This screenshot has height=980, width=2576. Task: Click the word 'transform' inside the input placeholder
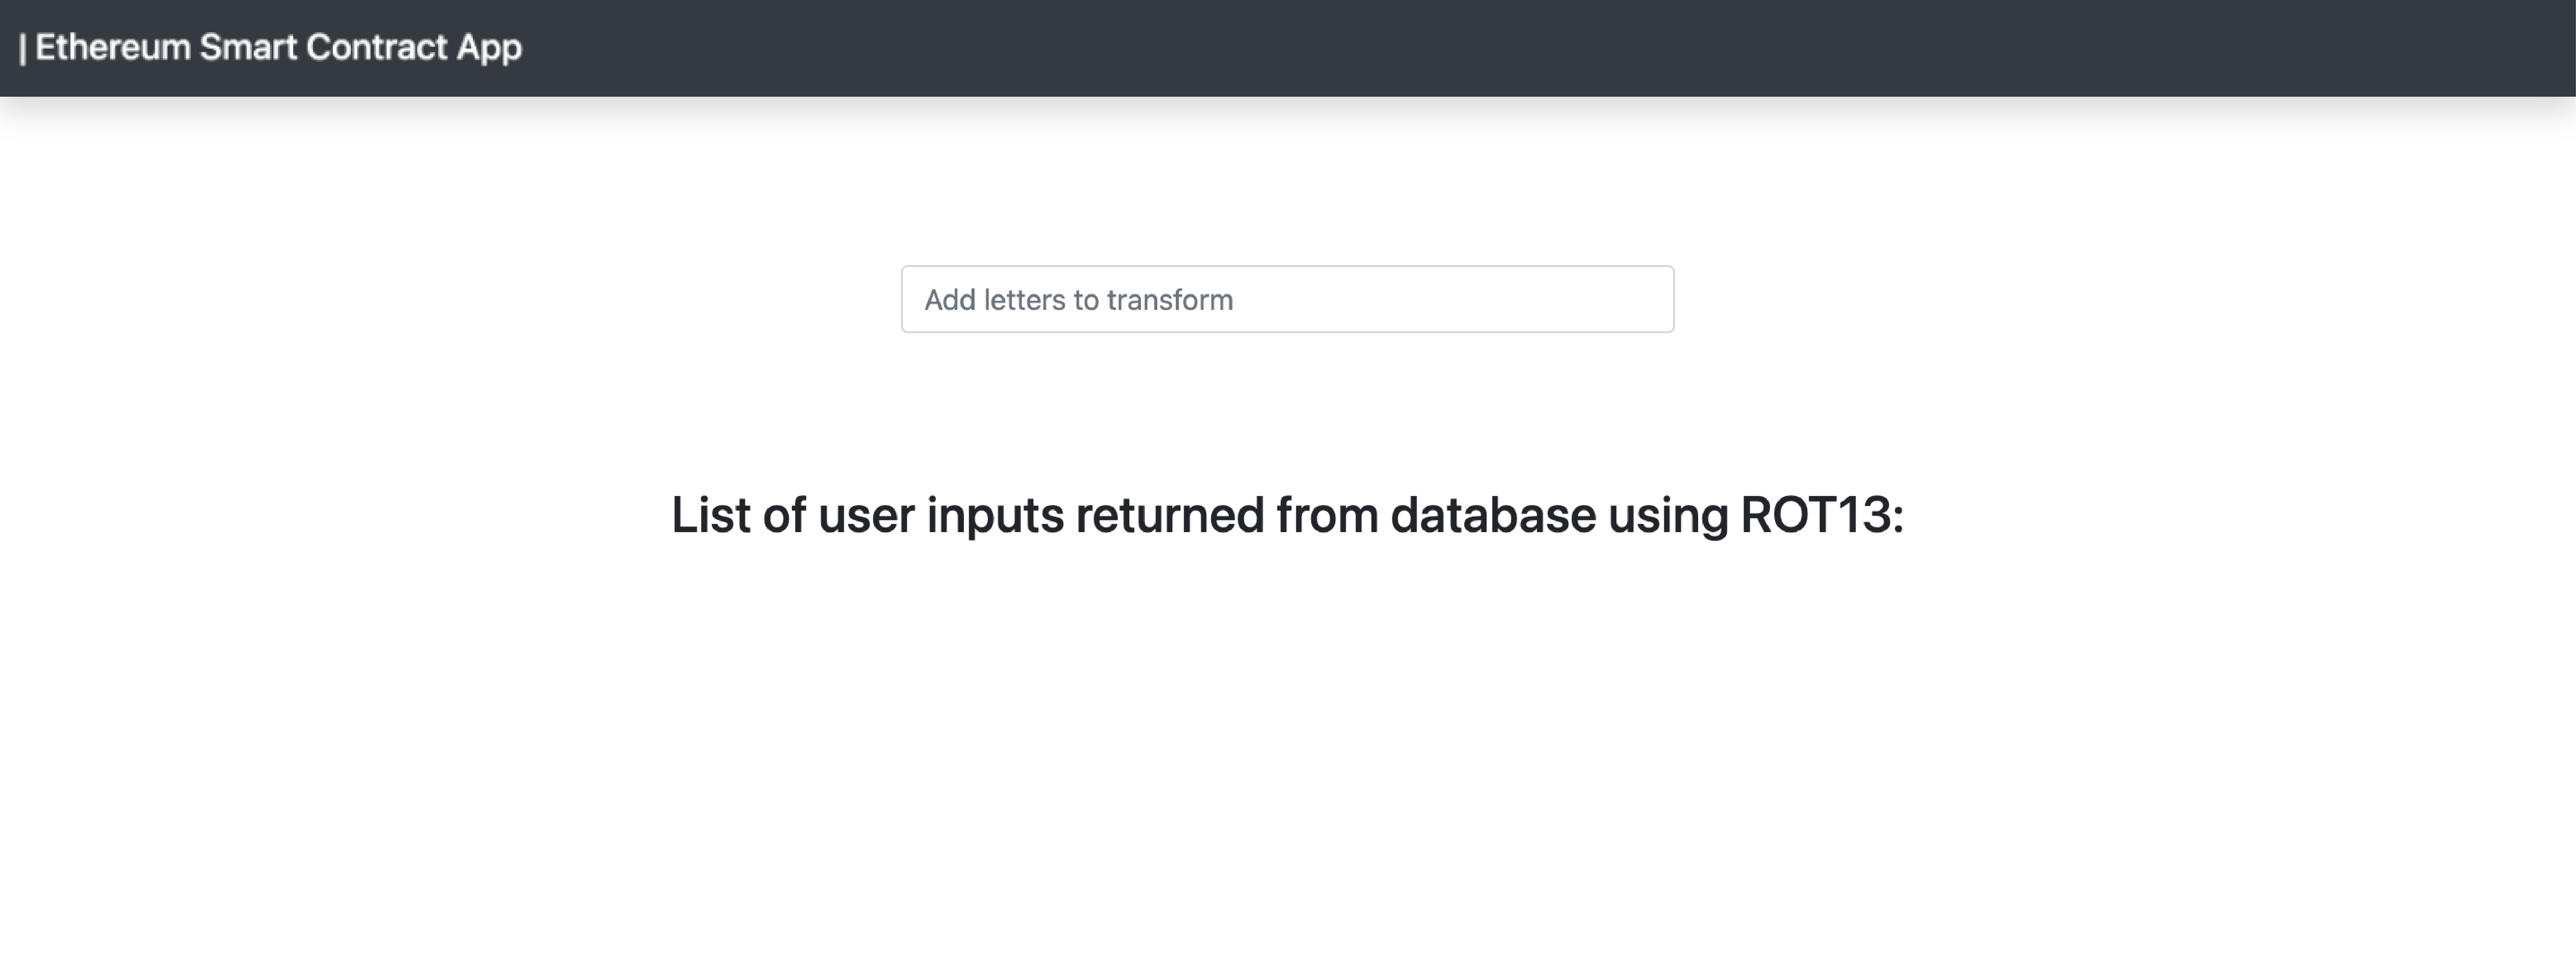(x=1170, y=300)
